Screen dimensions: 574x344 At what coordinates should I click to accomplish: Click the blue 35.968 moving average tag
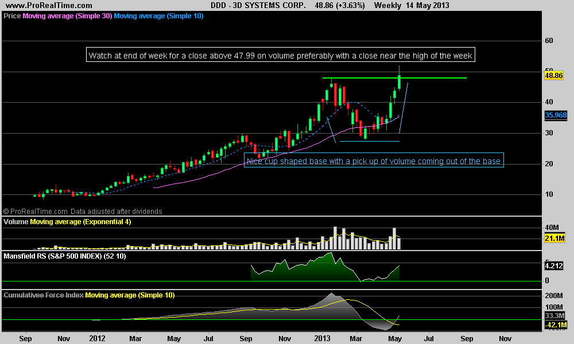pyautogui.click(x=556, y=115)
